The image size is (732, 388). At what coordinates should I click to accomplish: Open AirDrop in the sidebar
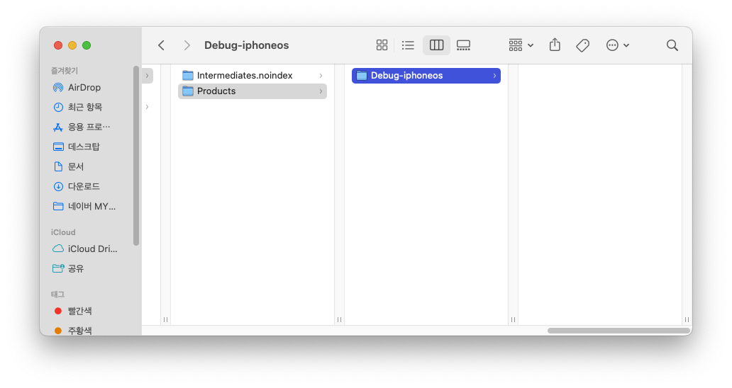(x=84, y=88)
